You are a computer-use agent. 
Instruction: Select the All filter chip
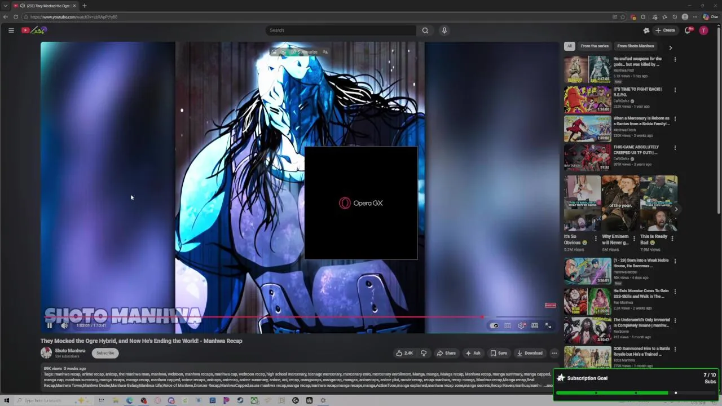point(570,46)
